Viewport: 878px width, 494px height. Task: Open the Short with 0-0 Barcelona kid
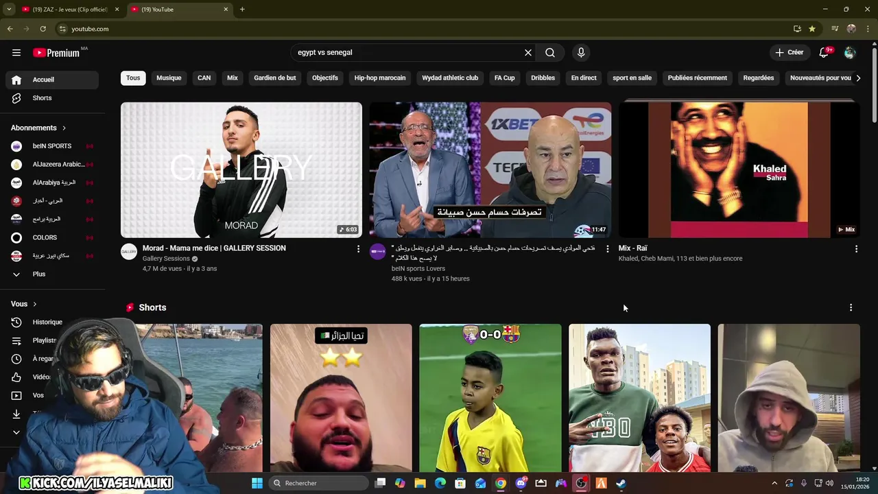[x=490, y=398]
